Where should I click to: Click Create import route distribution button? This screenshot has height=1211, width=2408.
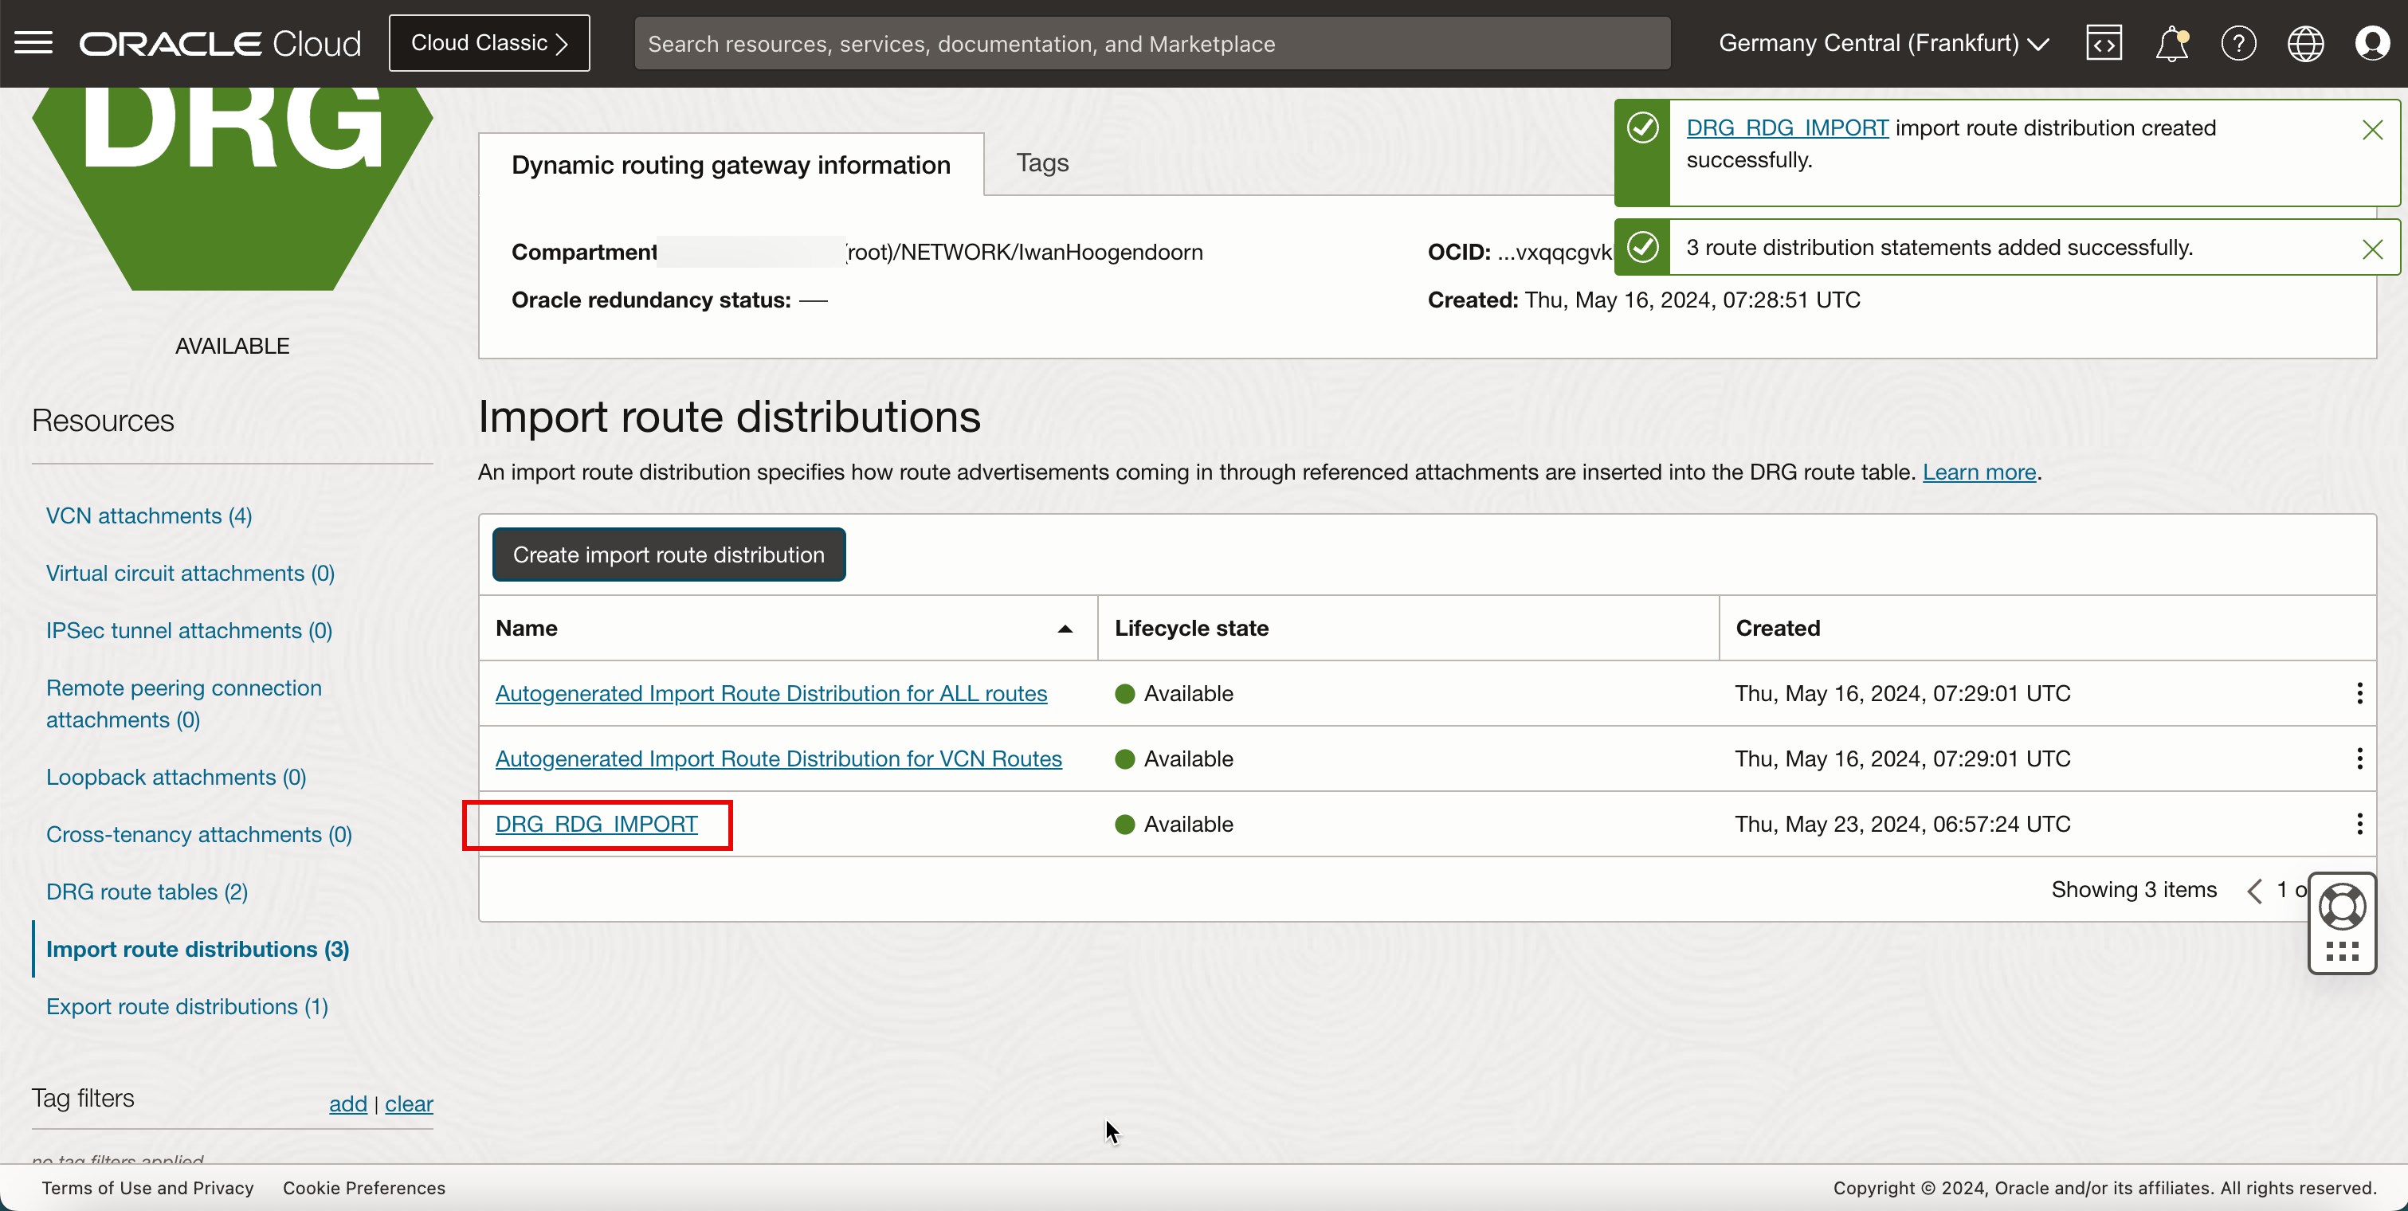pyautogui.click(x=669, y=553)
